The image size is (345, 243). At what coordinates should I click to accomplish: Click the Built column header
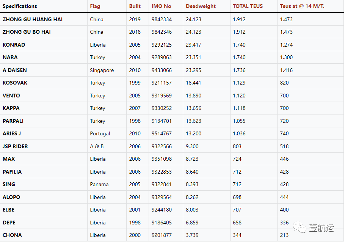tap(135, 6)
